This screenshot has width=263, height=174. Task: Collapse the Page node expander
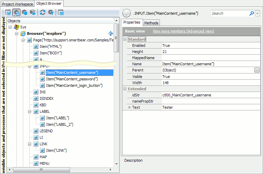[23, 40]
